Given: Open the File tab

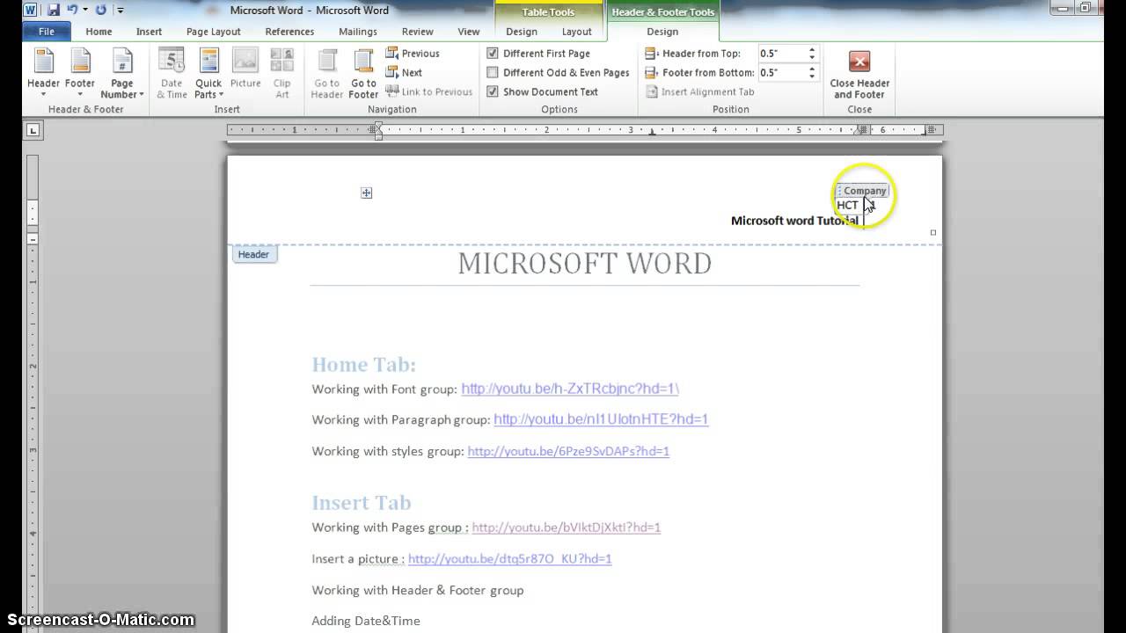Looking at the screenshot, I should pyautogui.click(x=47, y=32).
